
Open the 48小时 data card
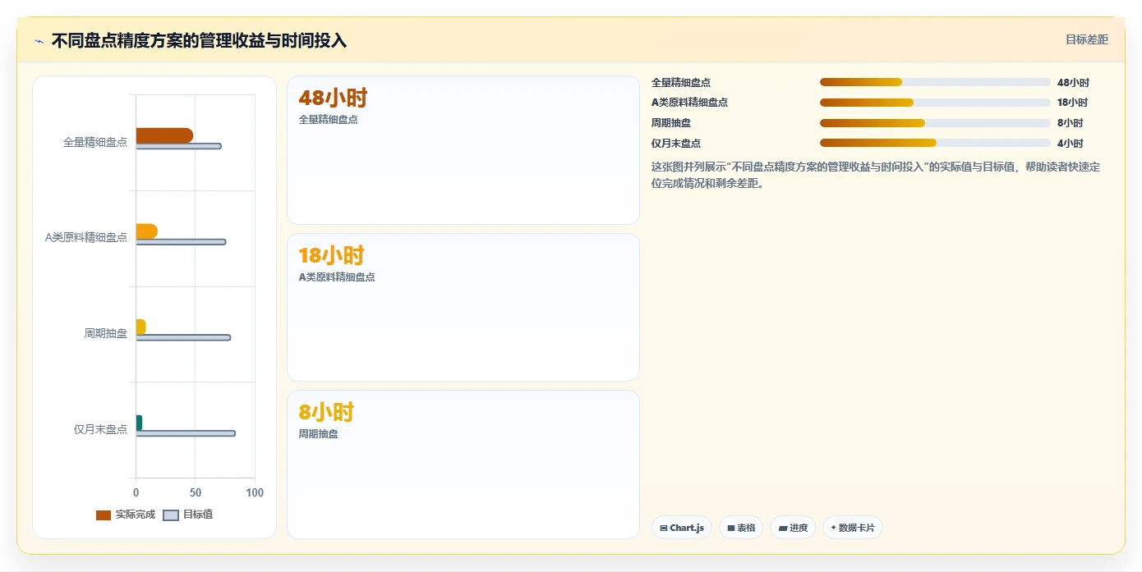point(463,150)
